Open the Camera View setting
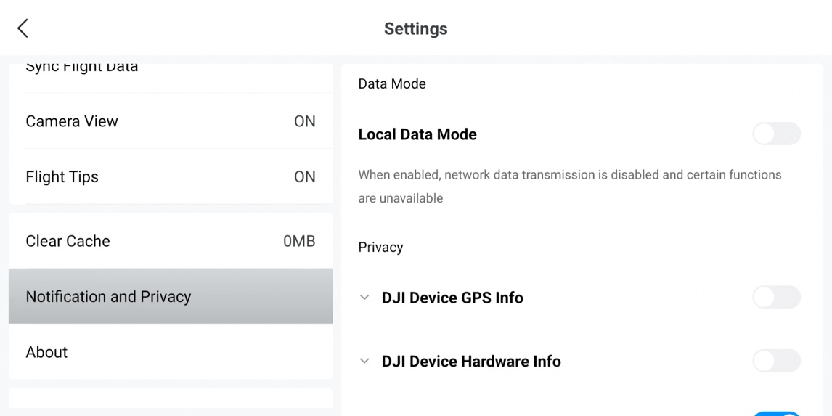Image resolution: width=832 pixels, height=416 pixels. click(x=72, y=121)
